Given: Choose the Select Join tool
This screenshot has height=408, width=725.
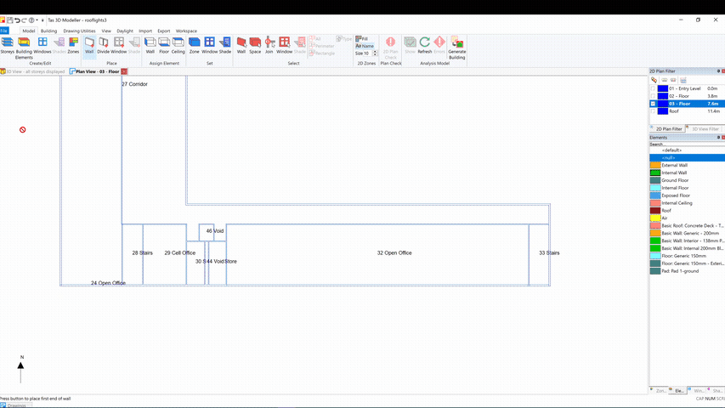Looking at the screenshot, I should (x=269, y=45).
